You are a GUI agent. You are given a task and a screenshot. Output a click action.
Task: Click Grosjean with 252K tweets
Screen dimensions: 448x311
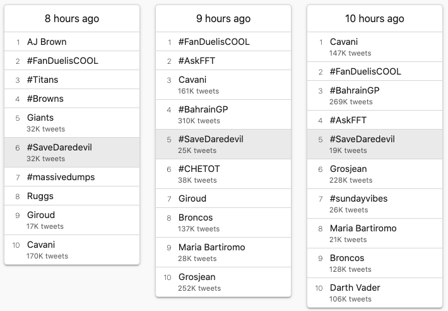pos(223,282)
